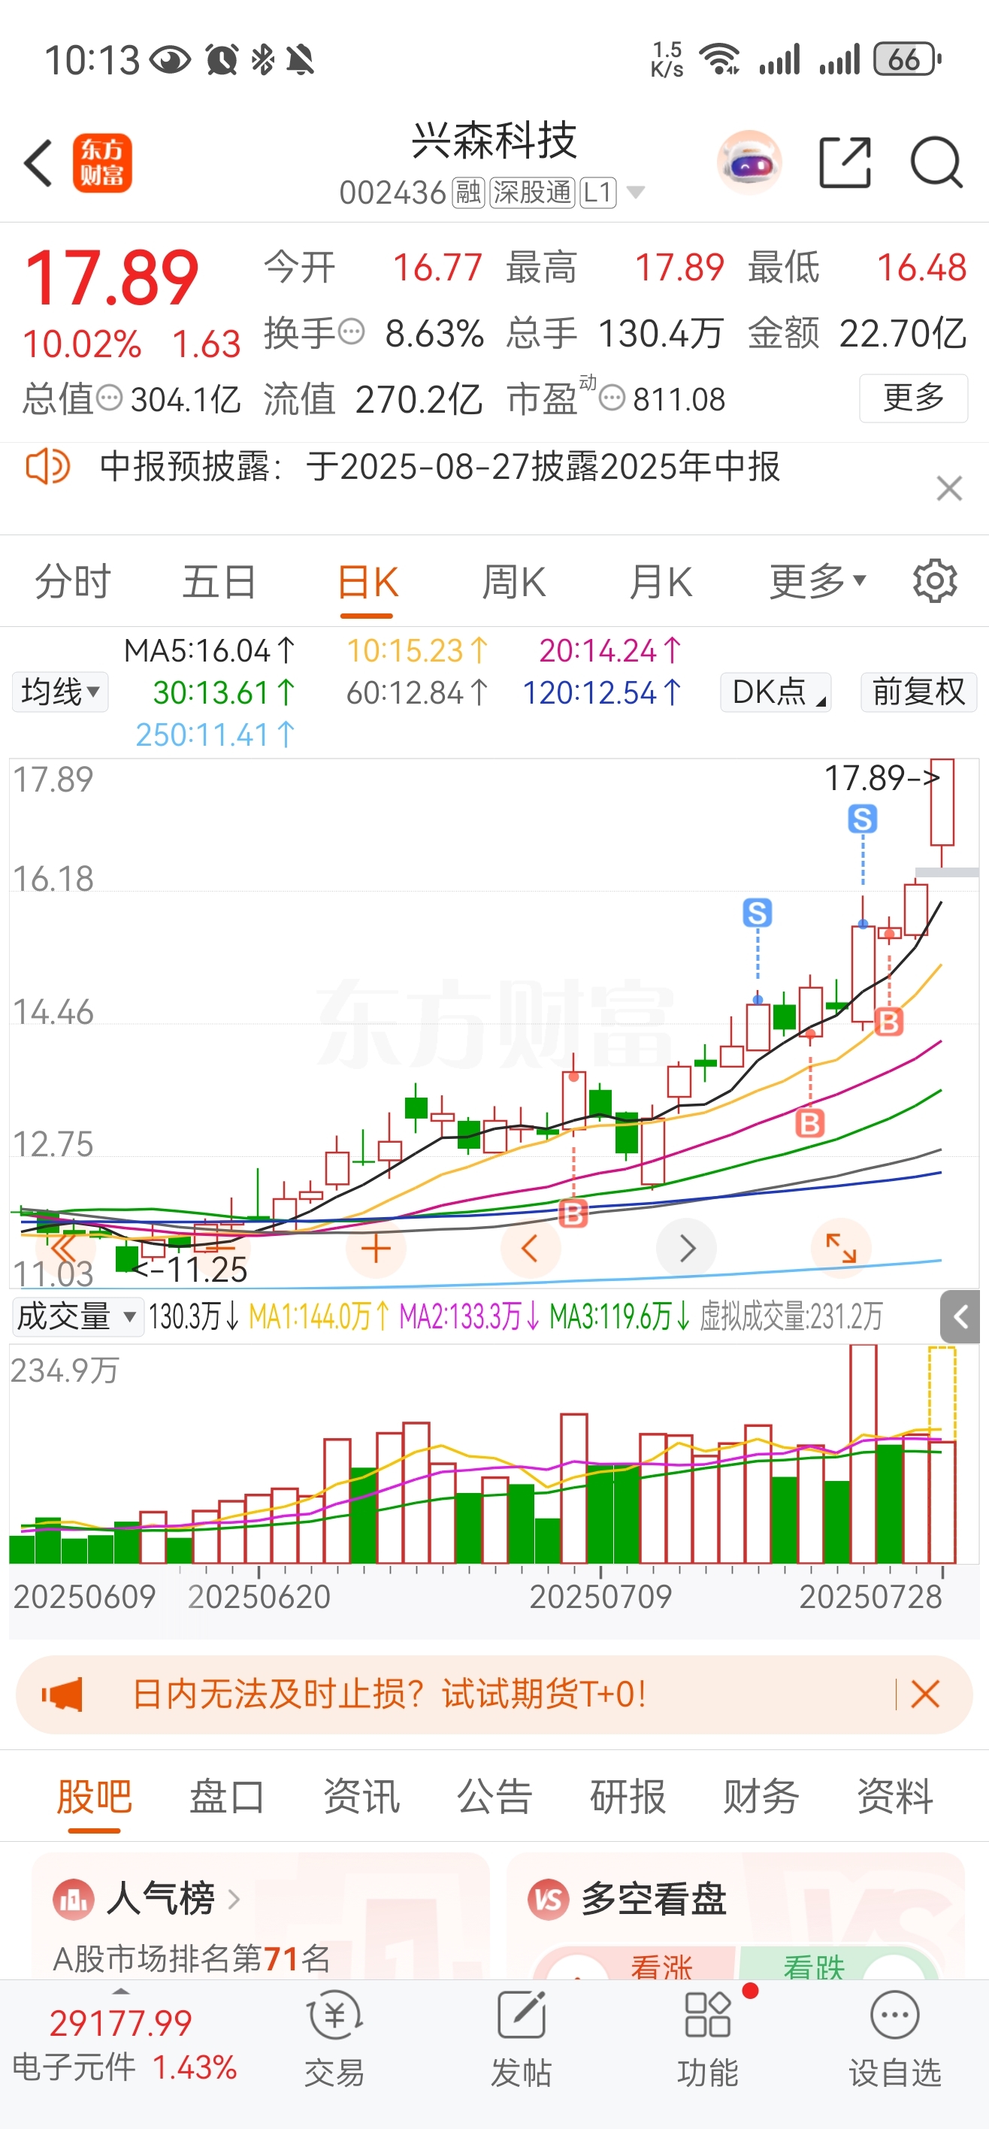Tap the 17.89 current price
Image resolution: width=989 pixels, height=2129 pixels.
(x=111, y=277)
